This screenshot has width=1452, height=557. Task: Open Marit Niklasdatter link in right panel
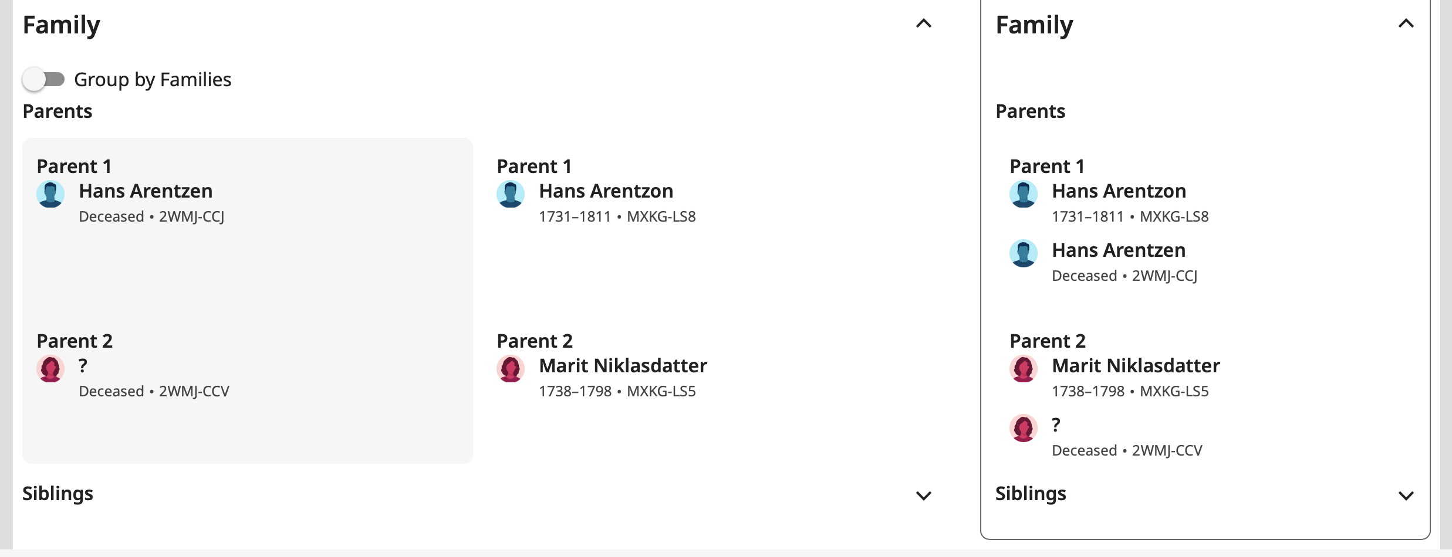pos(1136,366)
